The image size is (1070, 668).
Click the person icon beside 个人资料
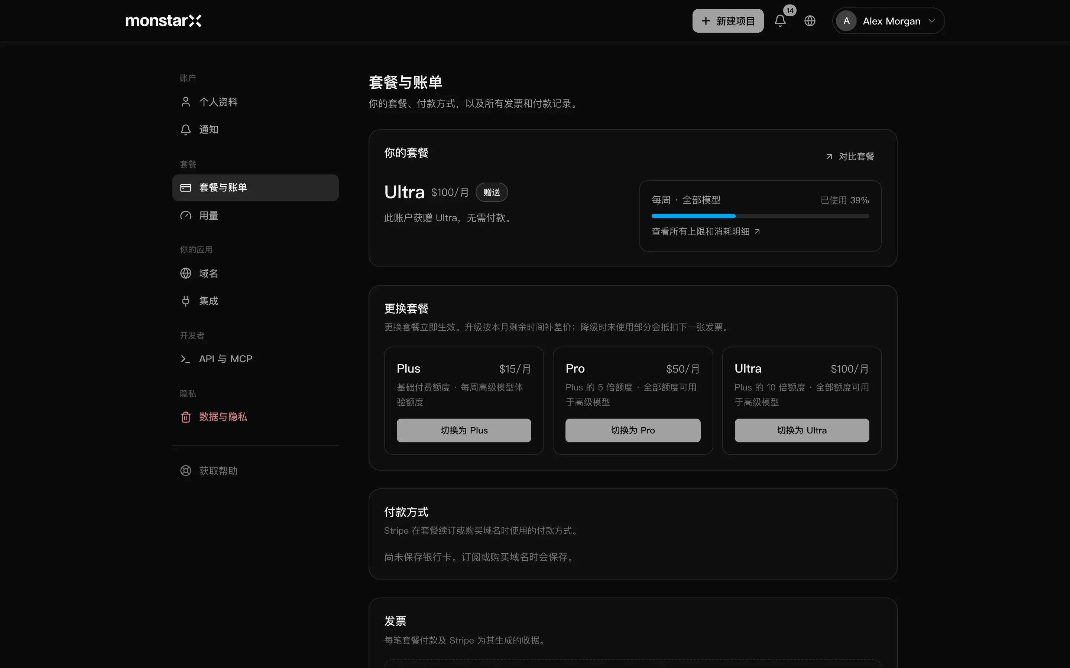tap(186, 102)
